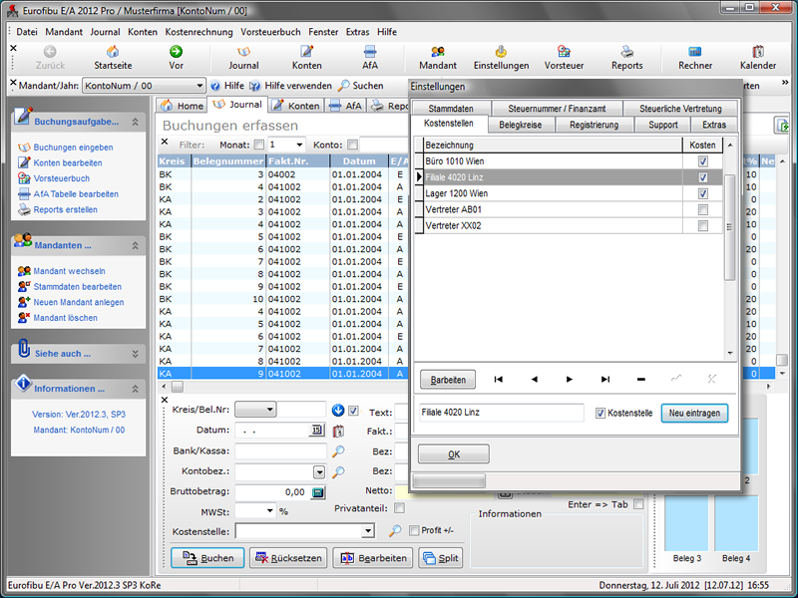Viewport: 798px width, 598px height.
Task: Collapse the Buchungsaufgaben sidebar panel
Action: pyautogui.click(x=135, y=122)
